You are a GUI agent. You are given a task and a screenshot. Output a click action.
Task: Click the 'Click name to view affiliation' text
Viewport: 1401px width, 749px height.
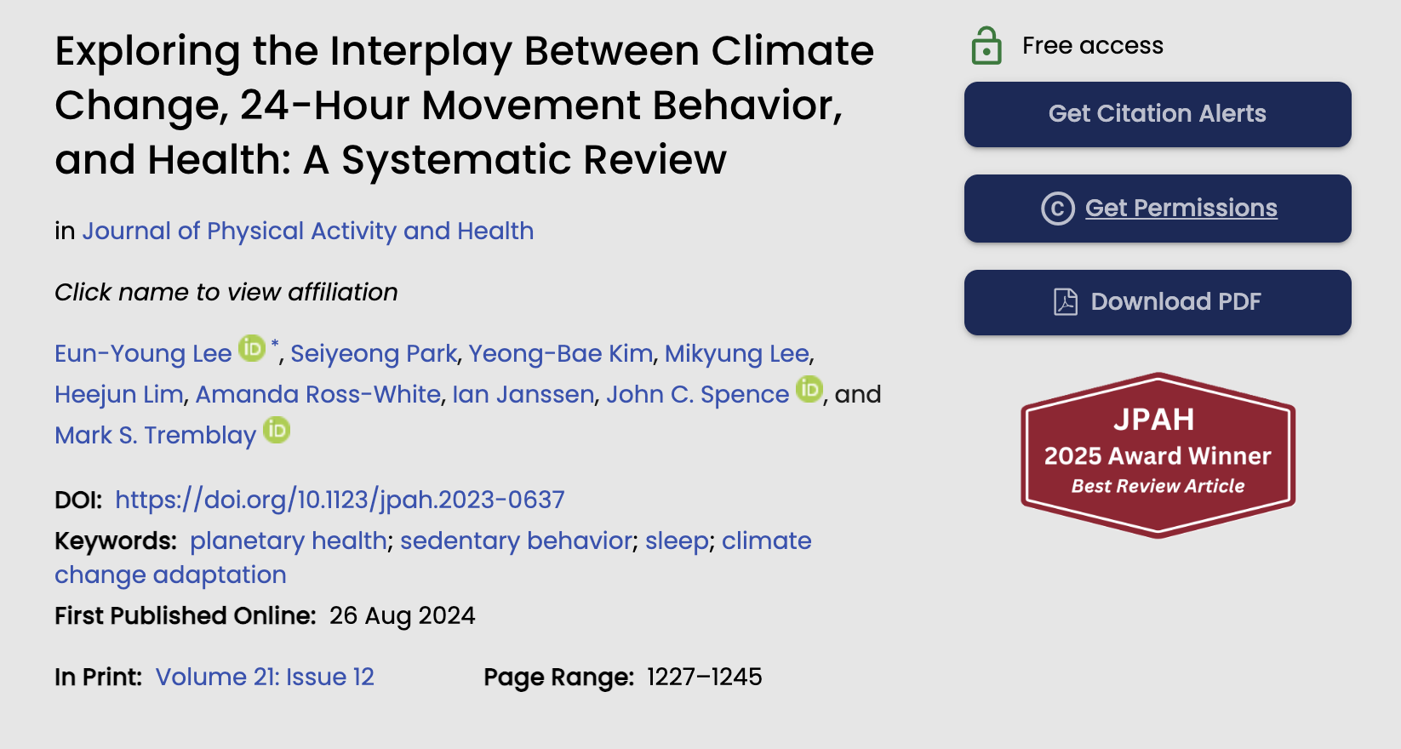[226, 292]
